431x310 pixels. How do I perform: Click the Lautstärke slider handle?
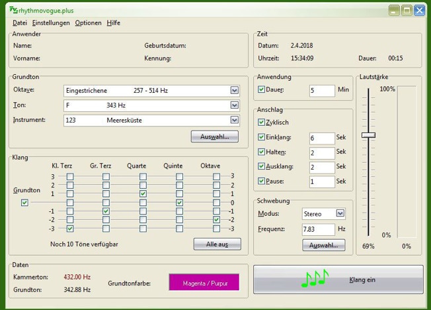tap(369, 135)
